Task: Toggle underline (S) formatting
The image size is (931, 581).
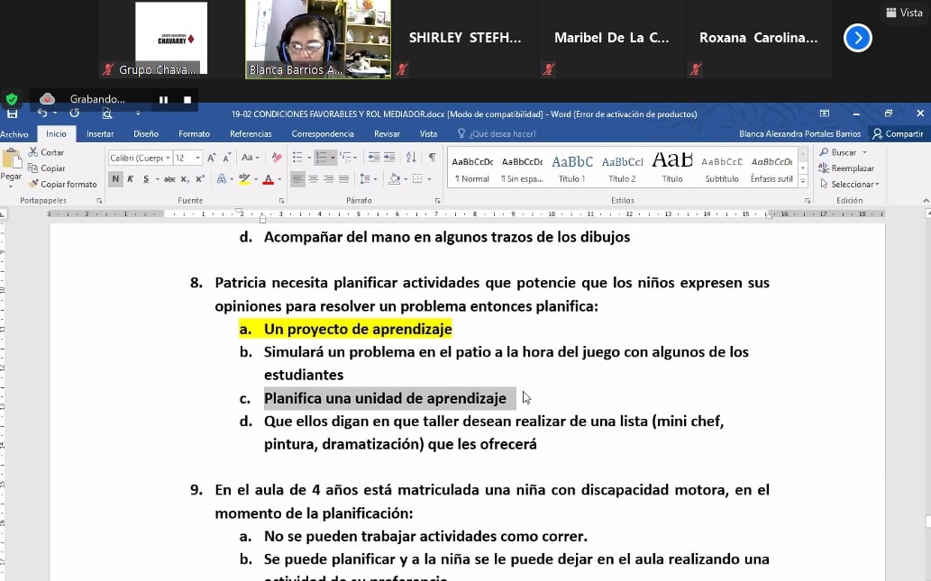Action: click(145, 178)
